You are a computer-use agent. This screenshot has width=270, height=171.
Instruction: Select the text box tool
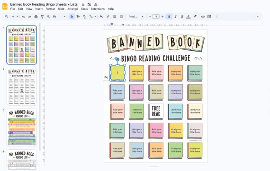click(x=78, y=17)
